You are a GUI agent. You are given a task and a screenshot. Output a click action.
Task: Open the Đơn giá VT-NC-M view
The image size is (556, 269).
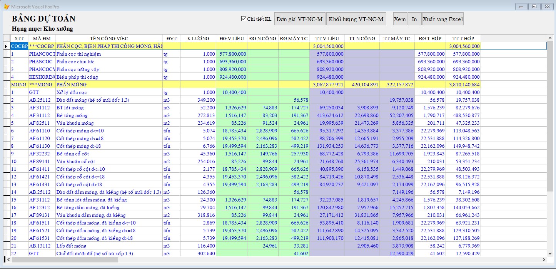pos(300,19)
